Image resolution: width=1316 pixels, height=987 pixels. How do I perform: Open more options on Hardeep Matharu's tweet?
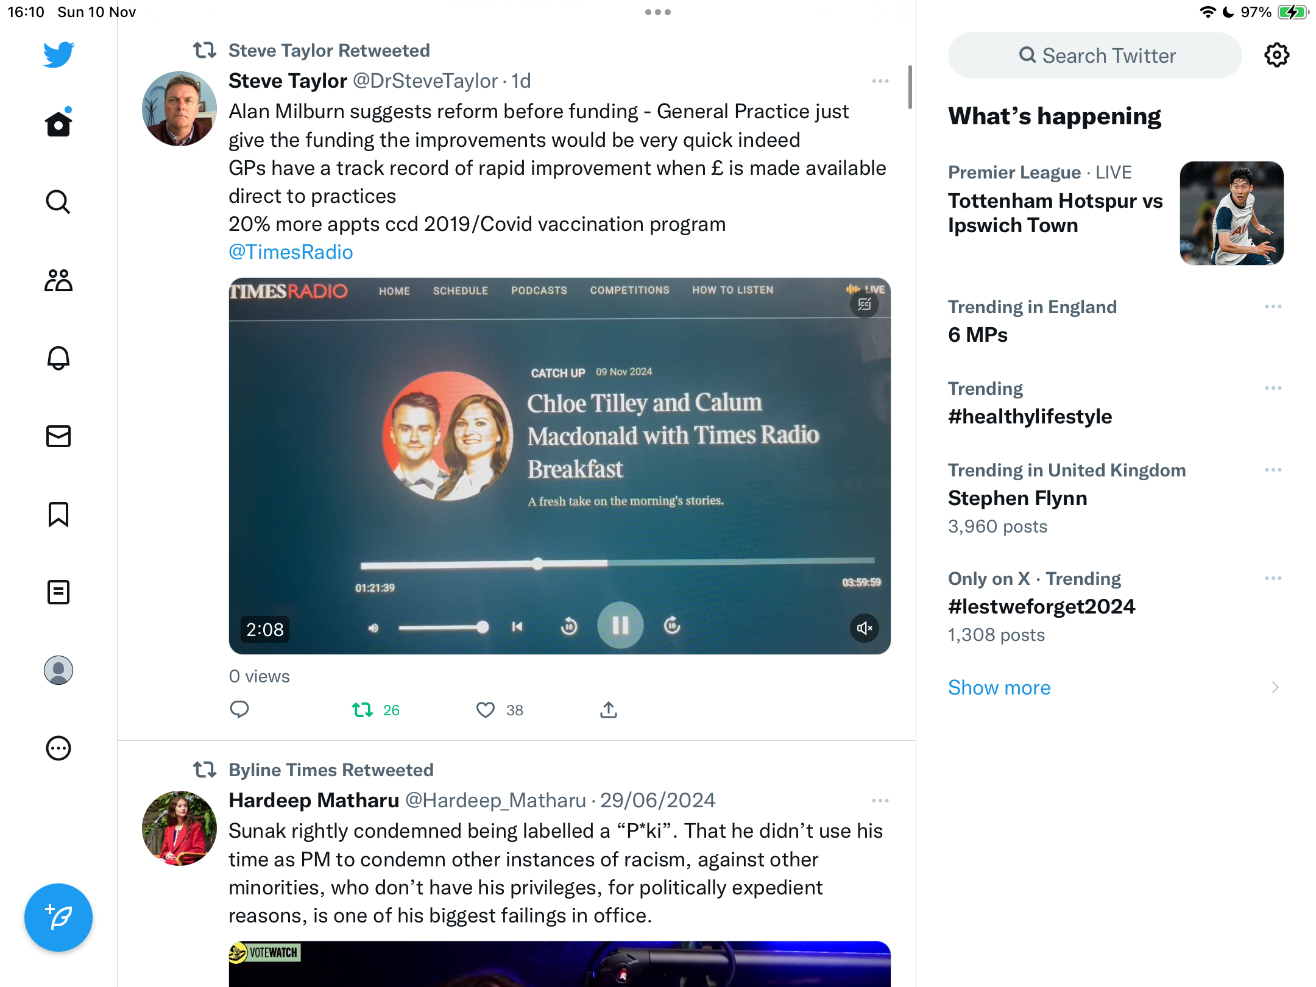pyautogui.click(x=880, y=801)
